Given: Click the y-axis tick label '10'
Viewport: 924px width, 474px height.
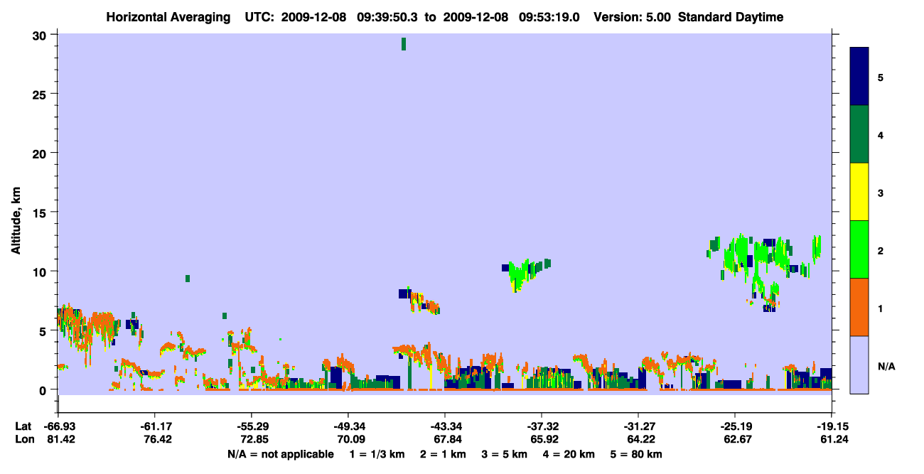Looking at the screenshot, I should pyautogui.click(x=41, y=271).
